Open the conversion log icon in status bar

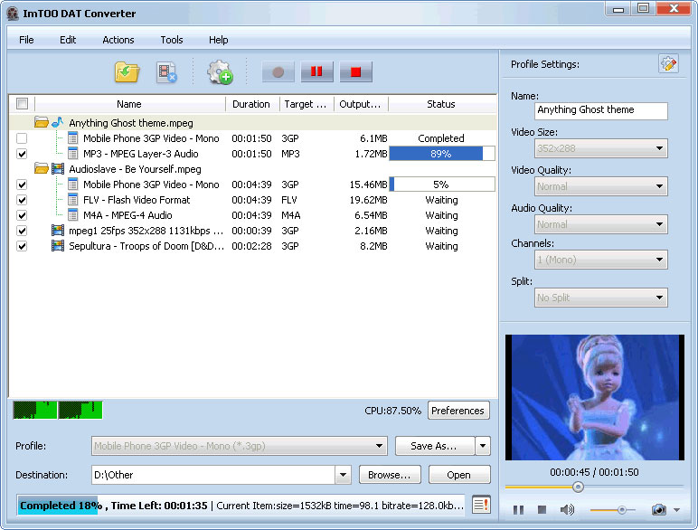click(x=481, y=505)
